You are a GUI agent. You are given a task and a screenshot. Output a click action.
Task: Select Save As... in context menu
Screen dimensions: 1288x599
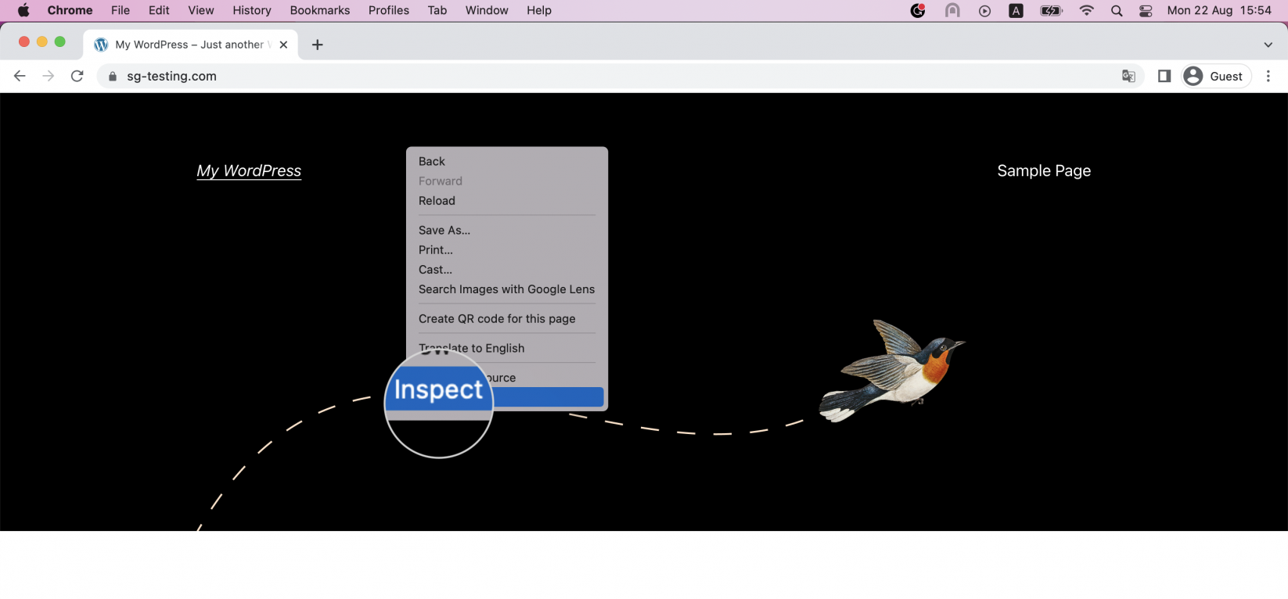click(507, 230)
